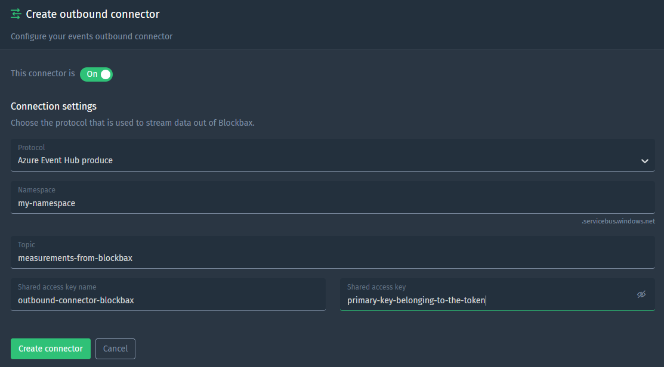Viewport: 664px width, 367px height.
Task: Open the Azure Event Hub produce selector
Action: [x=332, y=155]
